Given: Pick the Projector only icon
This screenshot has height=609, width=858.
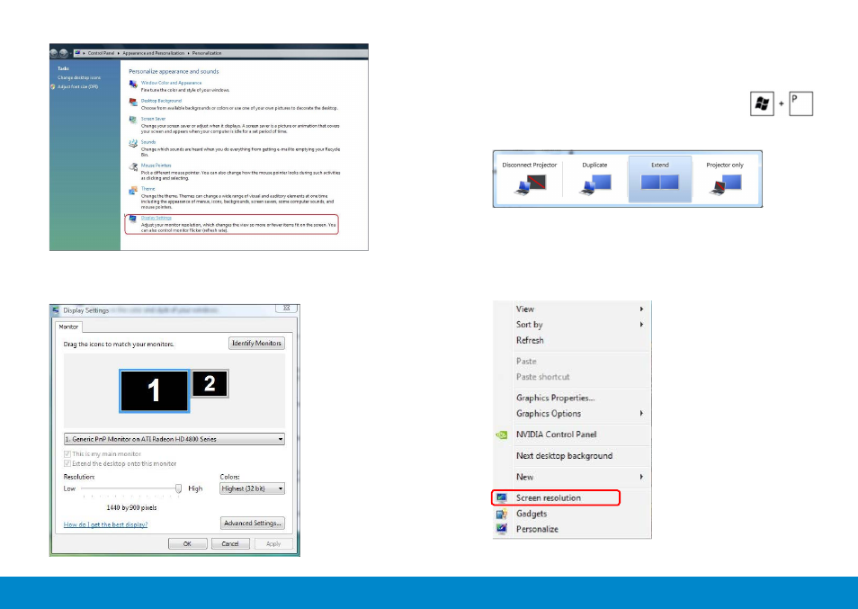Looking at the screenshot, I should 725,184.
